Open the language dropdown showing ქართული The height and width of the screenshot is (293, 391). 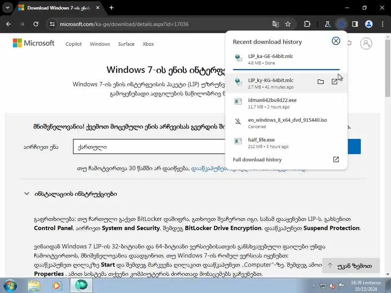point(149,146)
